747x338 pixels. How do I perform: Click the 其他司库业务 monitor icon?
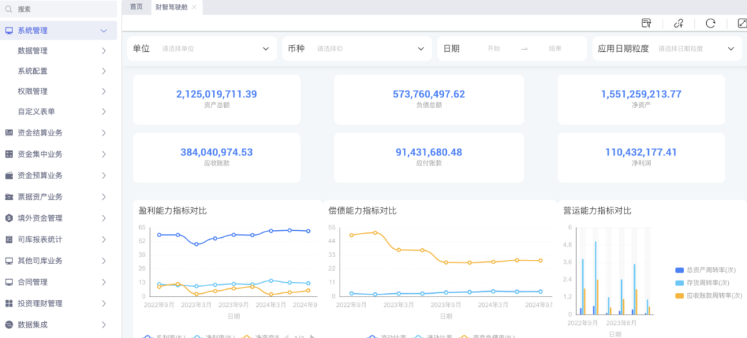(x=8, y=261)
